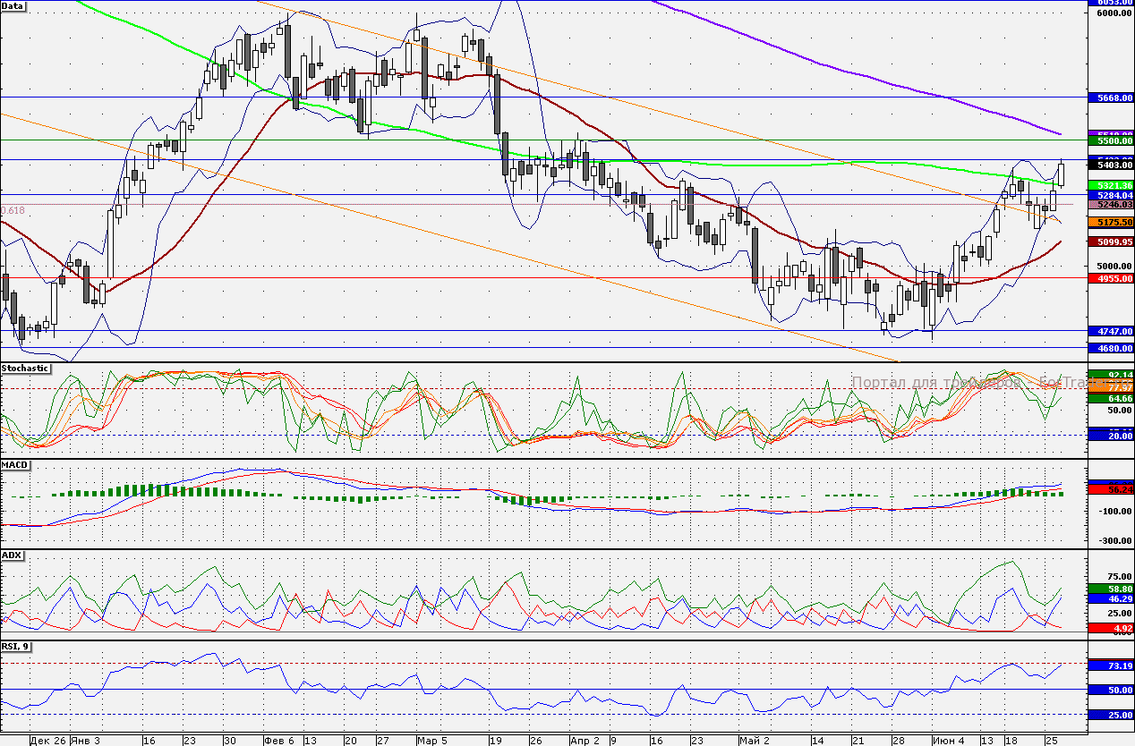This screenshot has width=1135, height=746.
Task: Select the ADX indicator label
Action: (13, 555)
